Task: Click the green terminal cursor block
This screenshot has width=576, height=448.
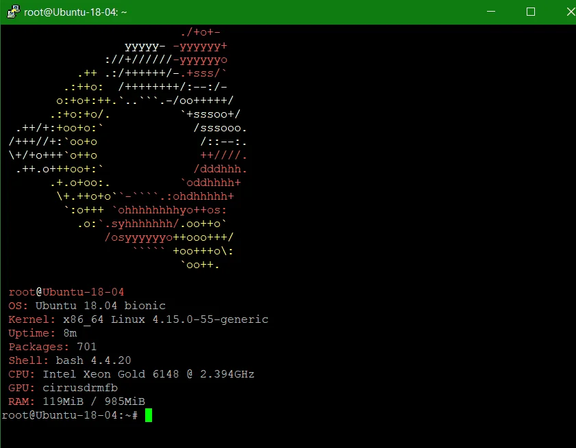Action: point(149,415)
